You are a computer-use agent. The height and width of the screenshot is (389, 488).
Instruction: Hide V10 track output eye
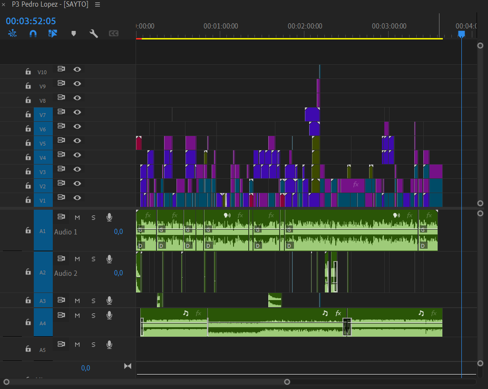77,69
